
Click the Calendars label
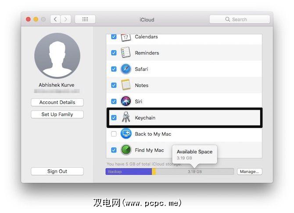(x=146, y=37)
